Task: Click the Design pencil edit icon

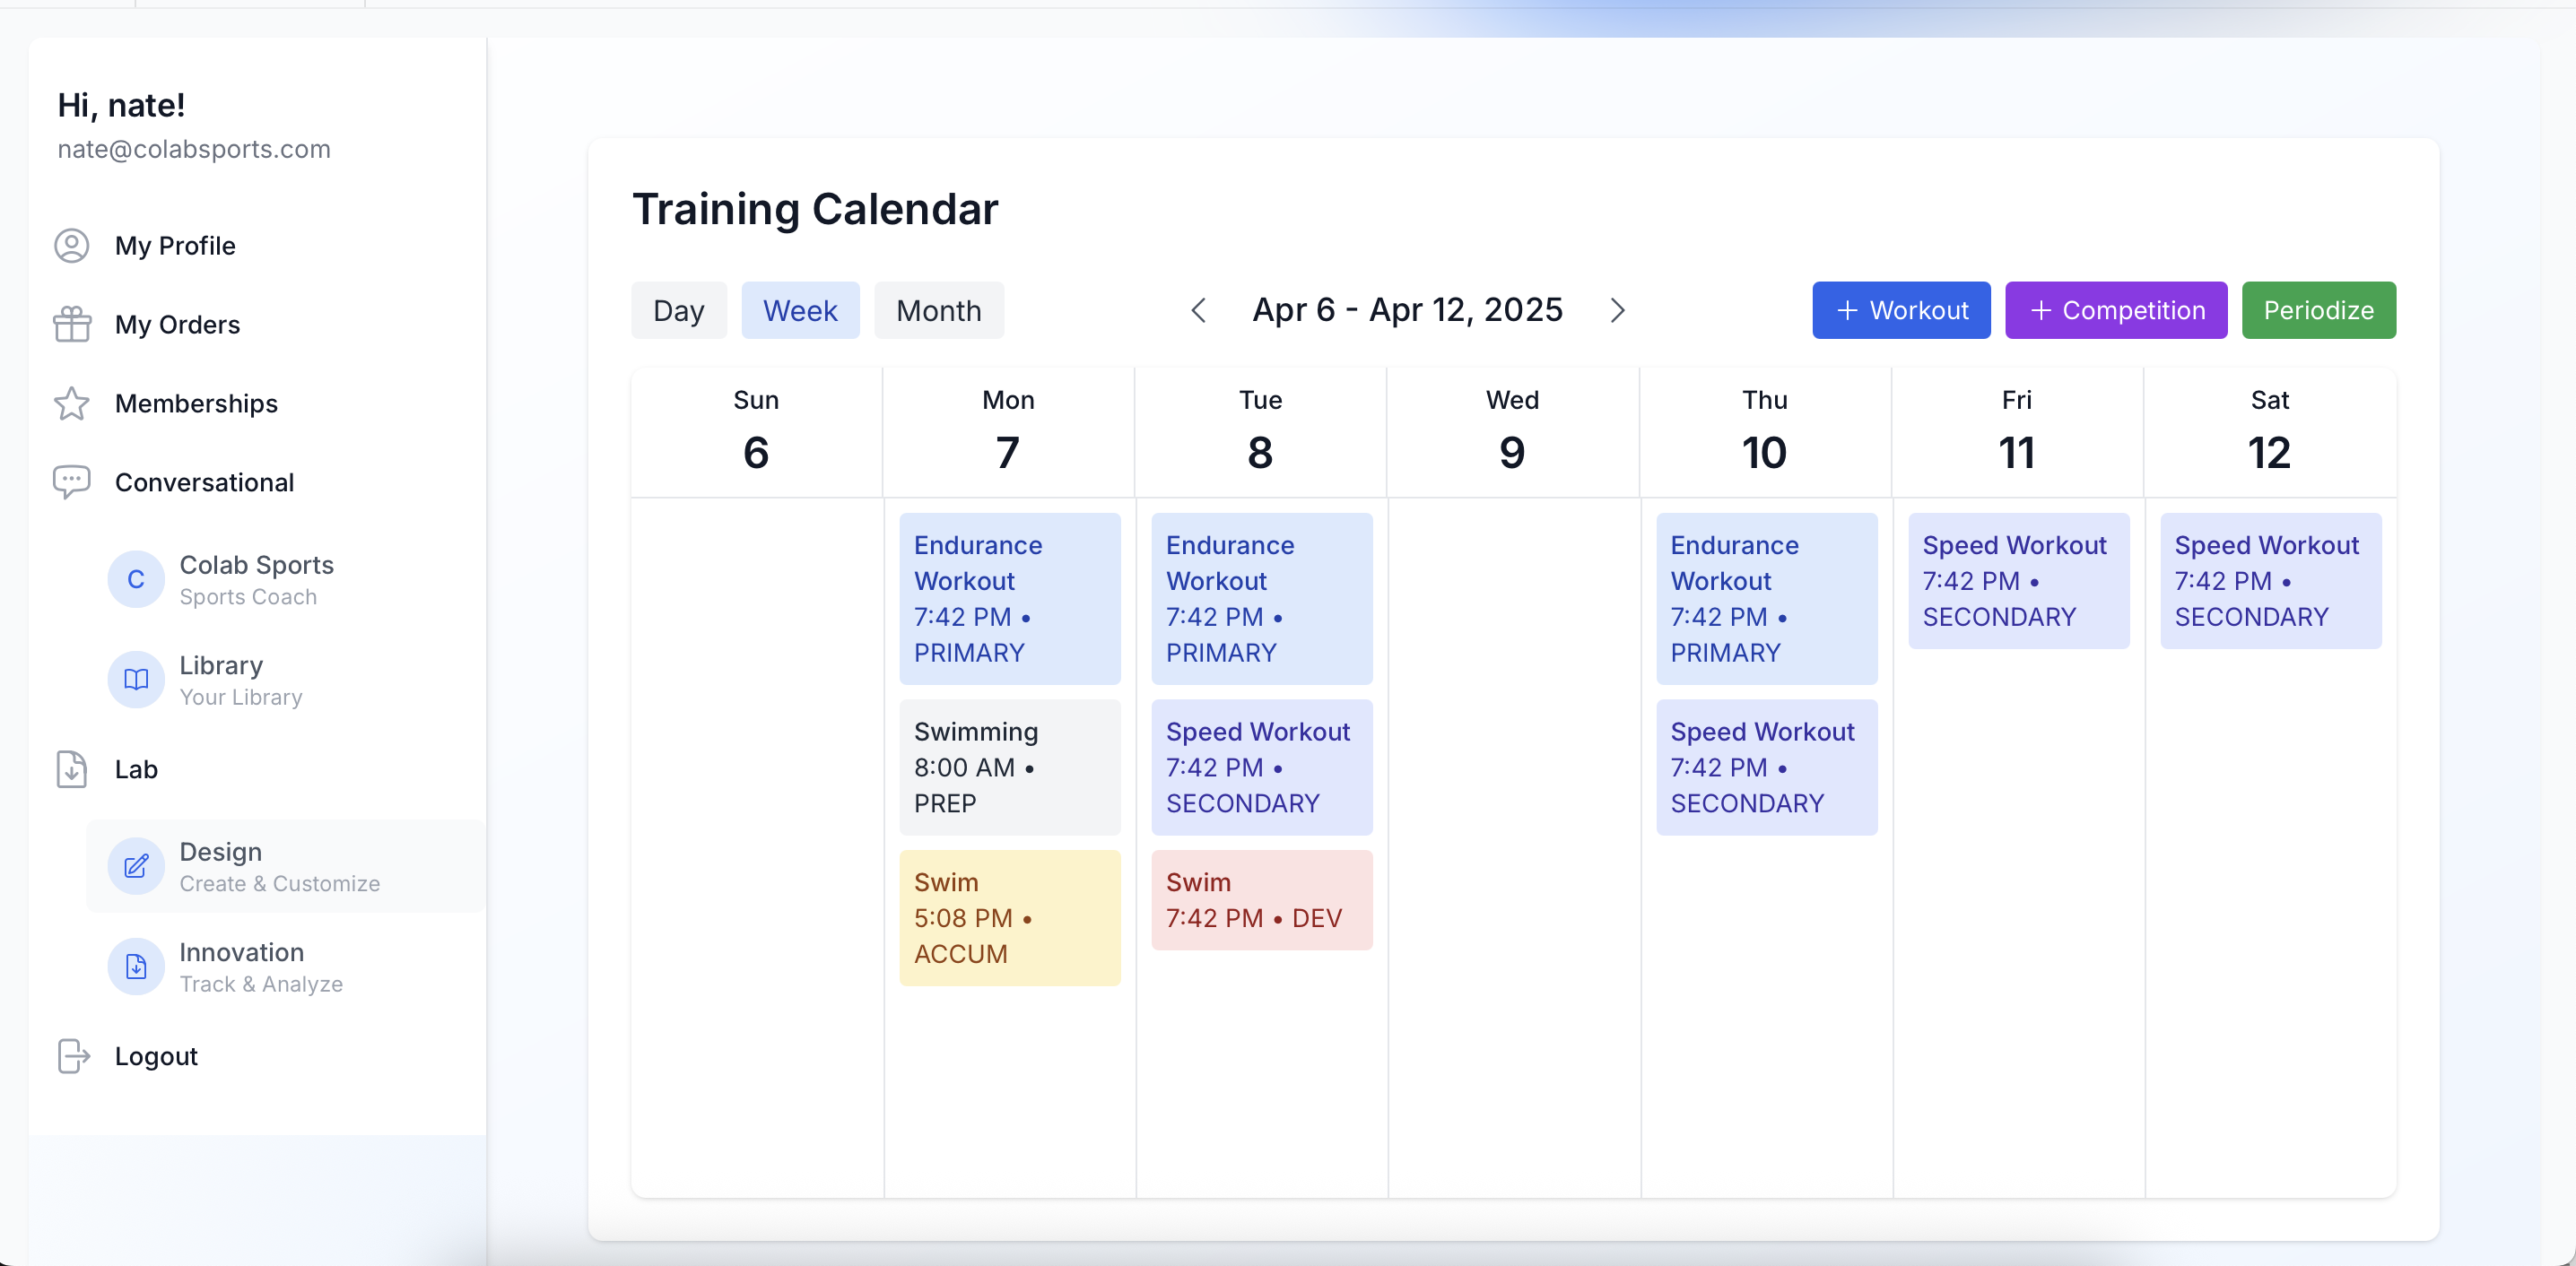Action: coord(136,866)
